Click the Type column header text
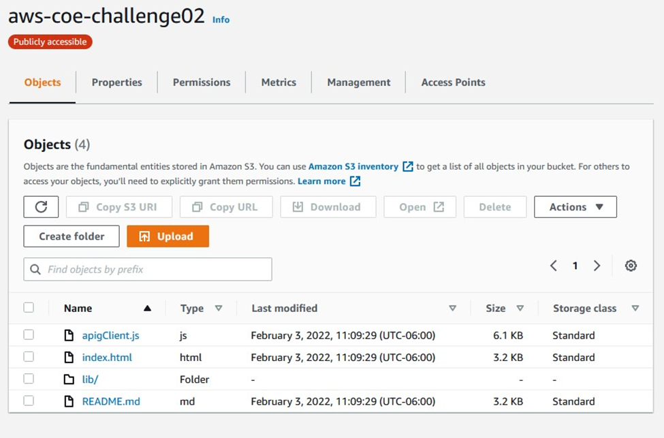The image size is (664, 438). click(x=192, y=308)
